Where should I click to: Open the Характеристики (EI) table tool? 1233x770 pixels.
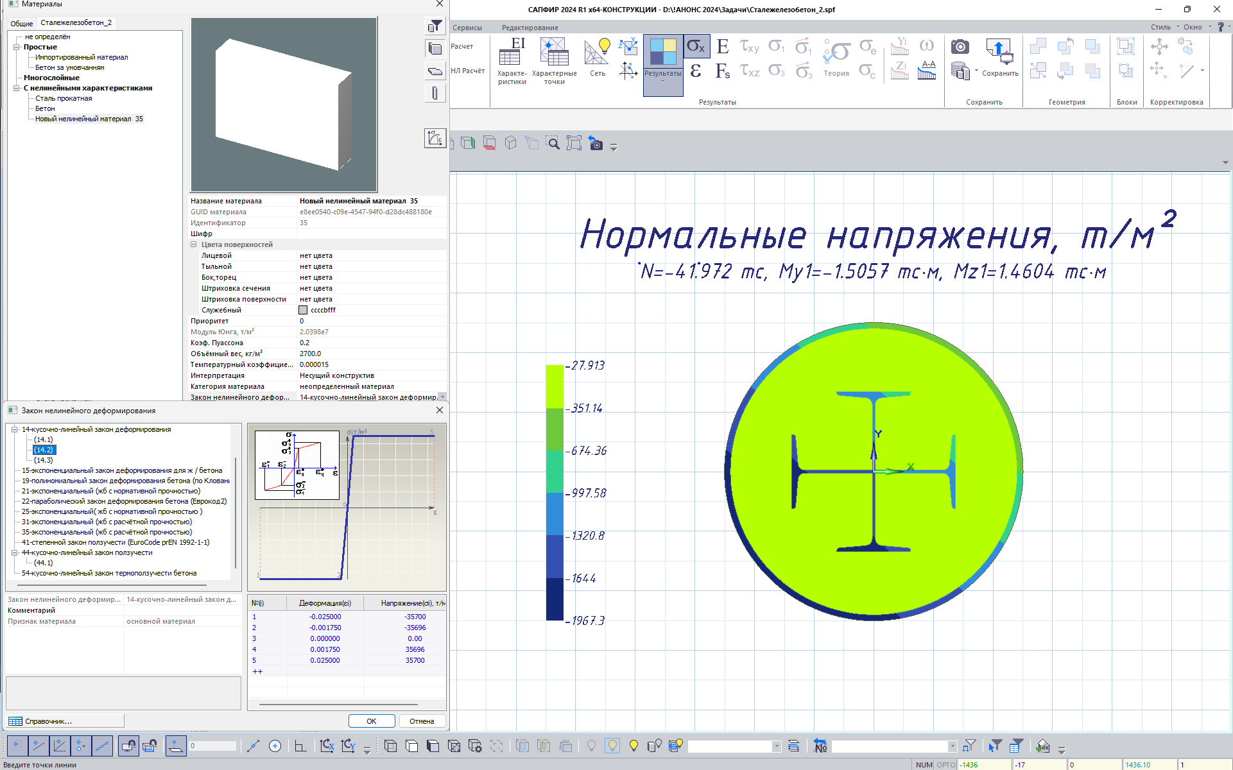click(x=512, y=53)
